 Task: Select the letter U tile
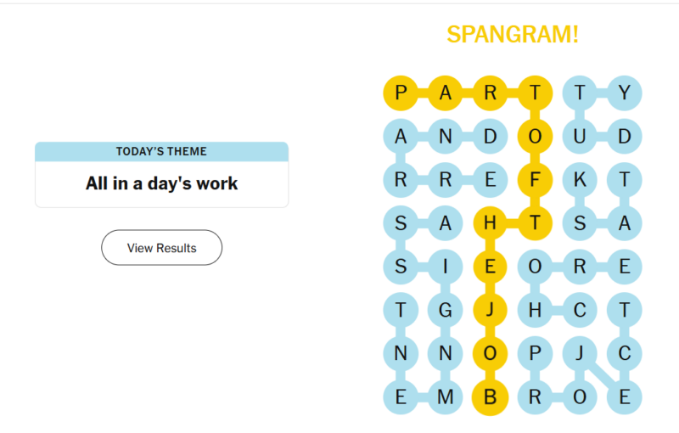click(x=580, y=137)
